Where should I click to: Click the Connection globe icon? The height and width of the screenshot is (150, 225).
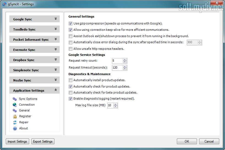(15, 105)
